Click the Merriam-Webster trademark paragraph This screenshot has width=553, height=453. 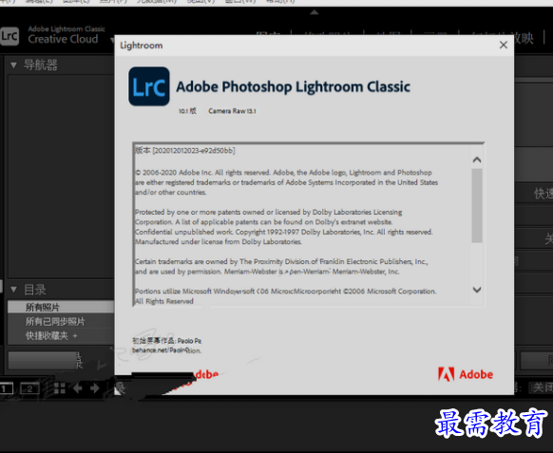[281, 267]
